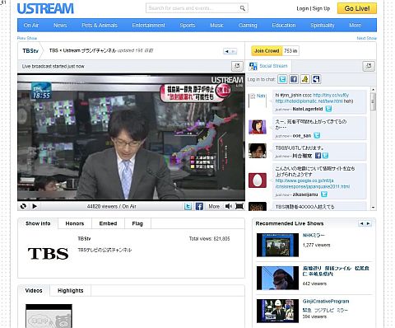This screenshot has height=328, width=395.
Task: Open the Music category
Action: 216,26
